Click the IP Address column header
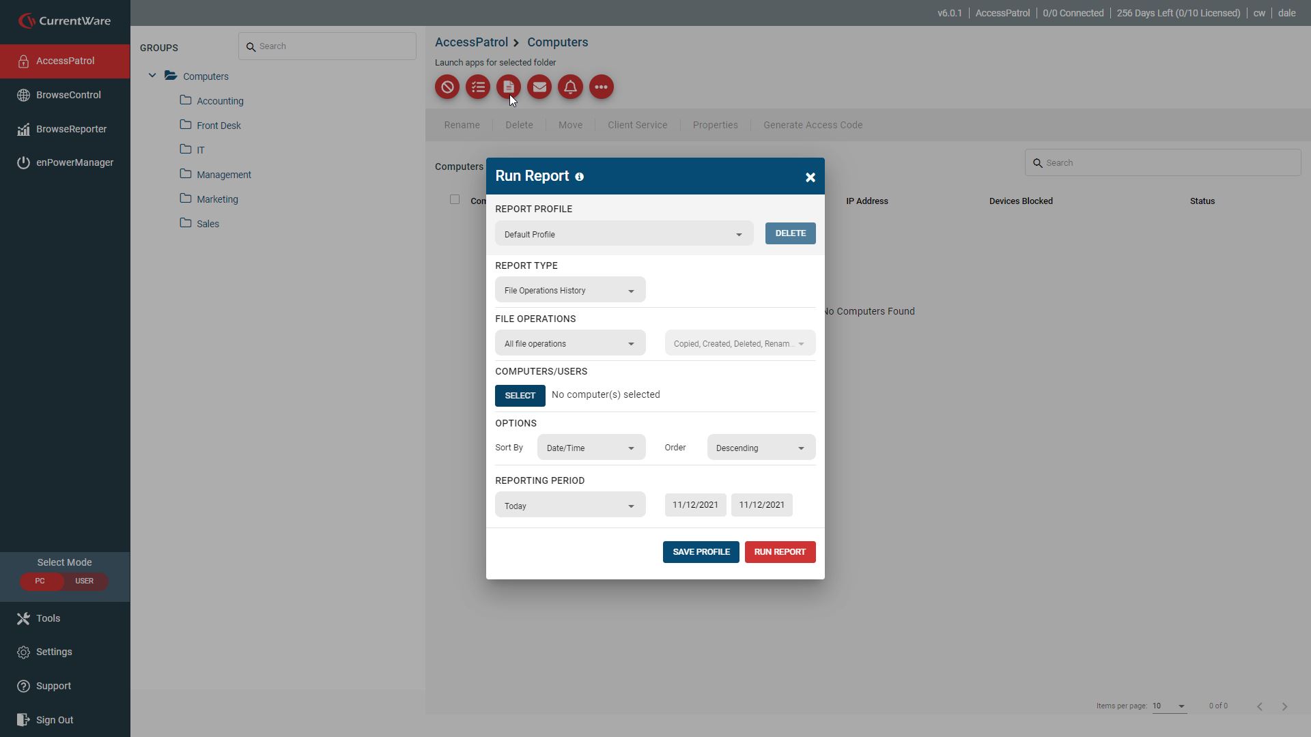 point(867,201)
